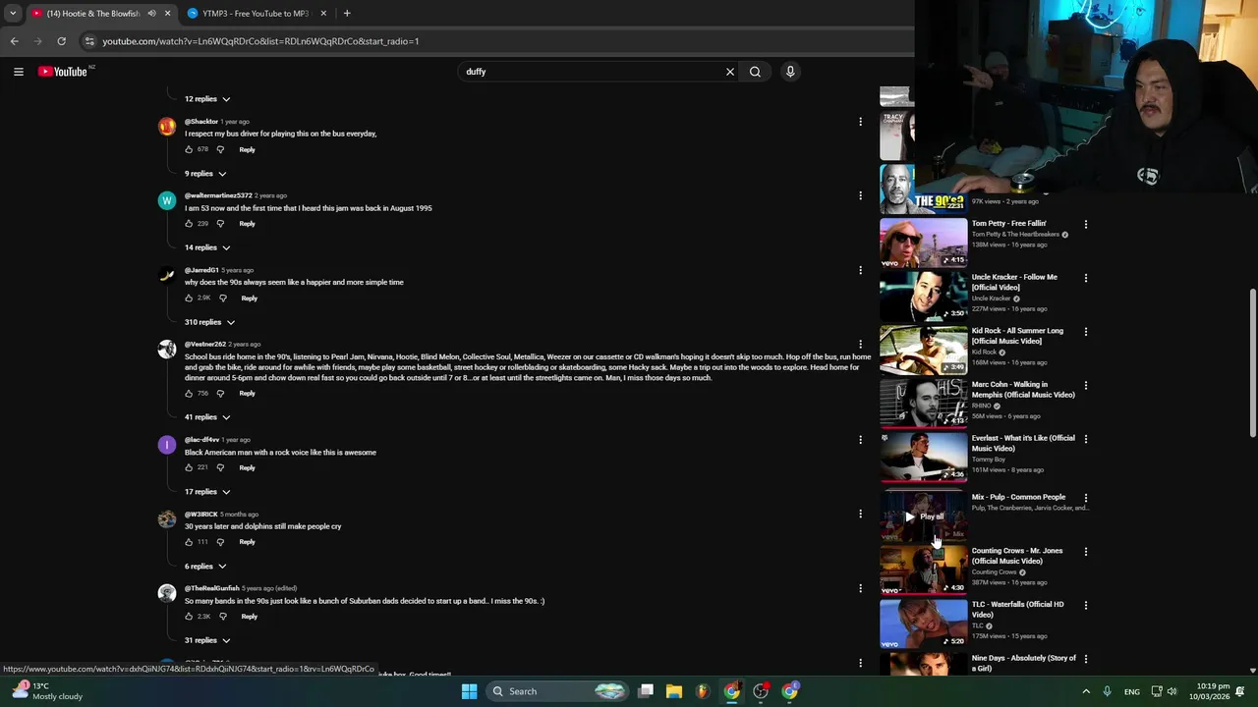Open more options for TLC - Waterfalls video
This screenshot has height=707, width=1258.
coord(1086,605)
